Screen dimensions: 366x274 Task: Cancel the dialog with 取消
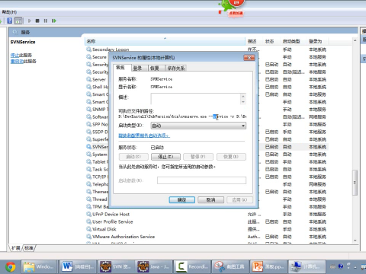[211, 200]
